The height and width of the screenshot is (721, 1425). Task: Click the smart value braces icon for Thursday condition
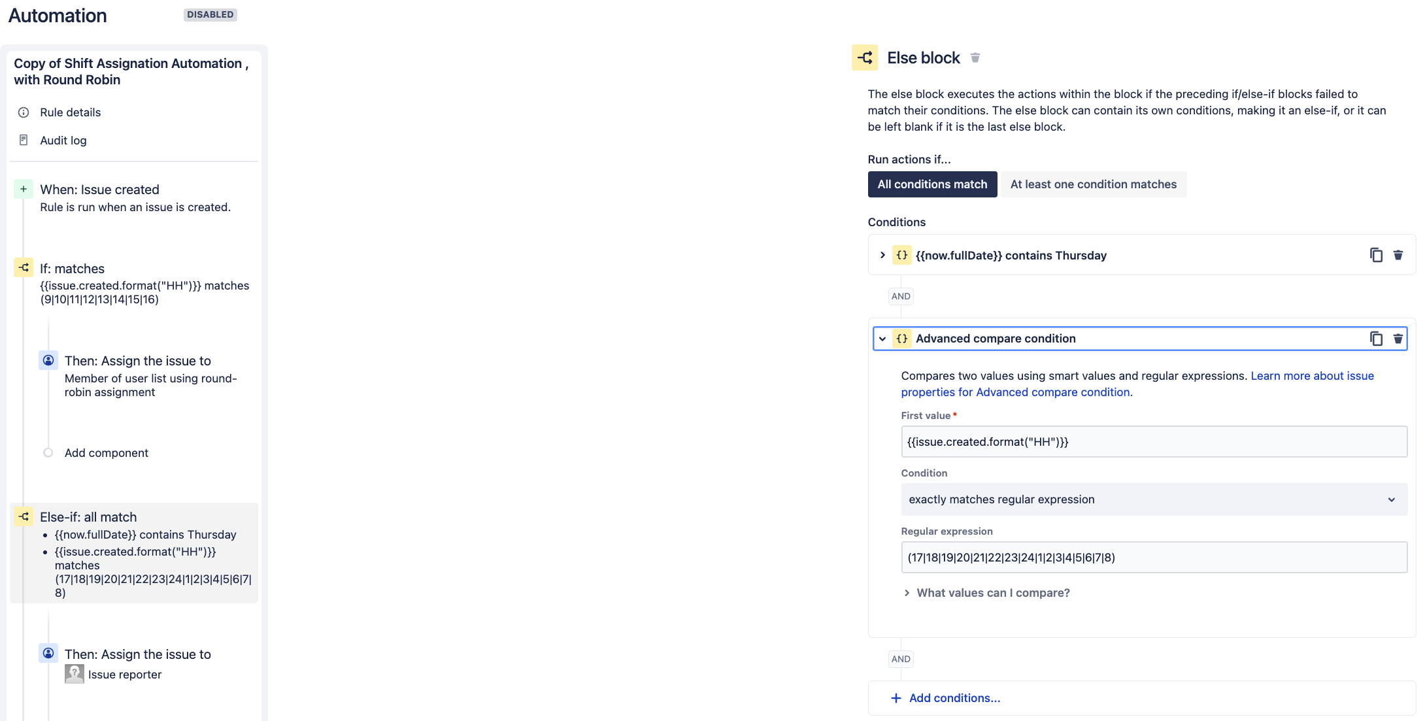point(901,255)
